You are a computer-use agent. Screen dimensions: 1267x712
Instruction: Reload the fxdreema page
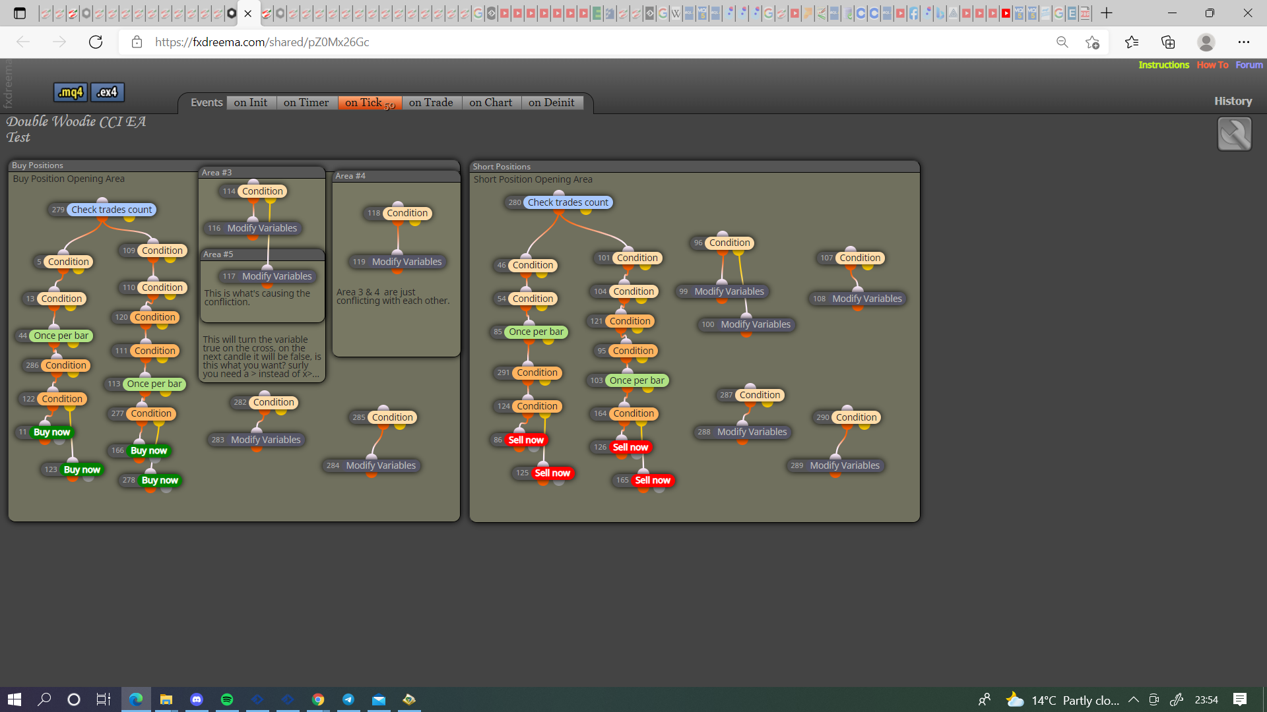click(96, 42)
